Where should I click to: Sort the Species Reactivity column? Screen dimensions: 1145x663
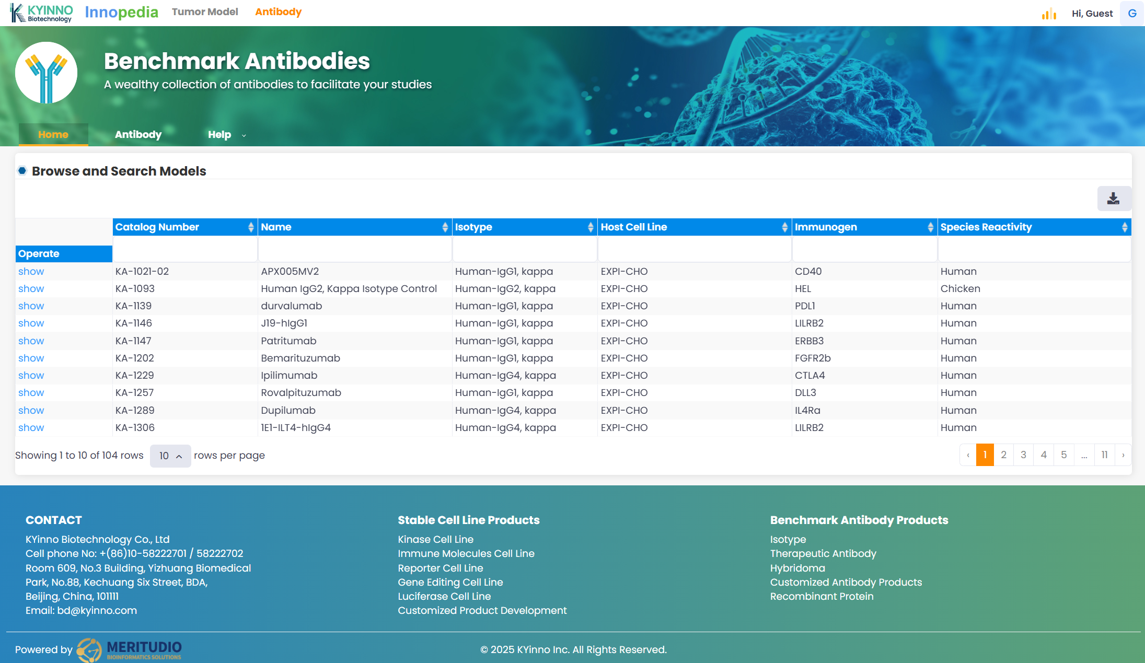(x=1124, y=227)
